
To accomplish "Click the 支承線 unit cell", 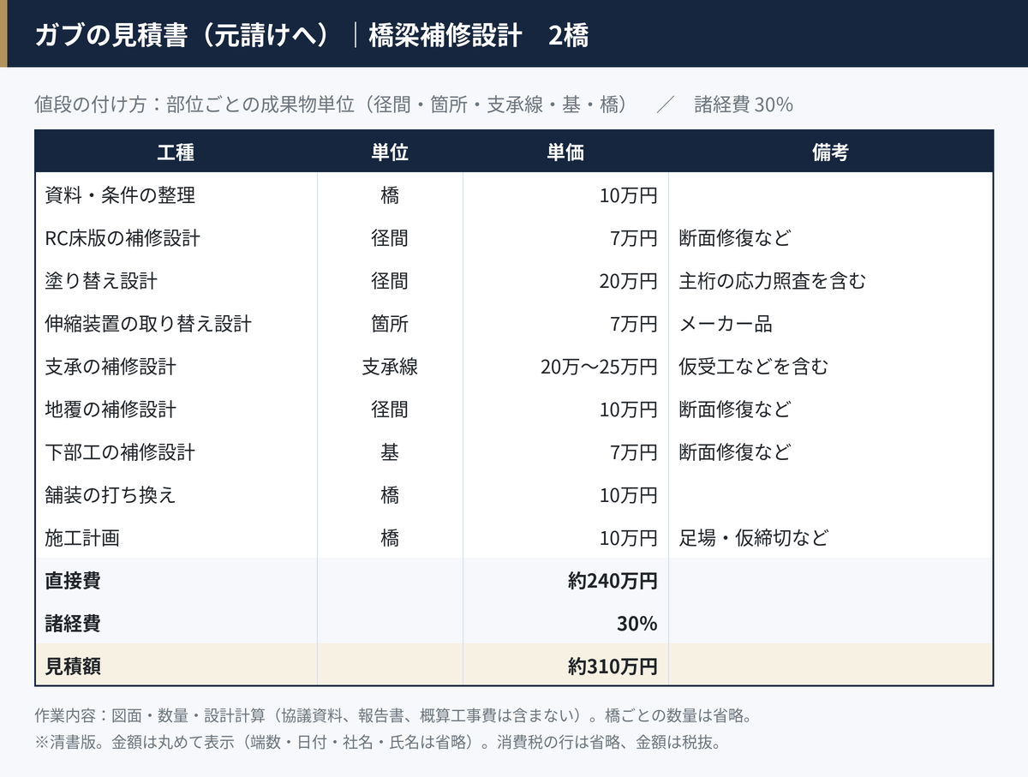I will click(x=390, y=367).
